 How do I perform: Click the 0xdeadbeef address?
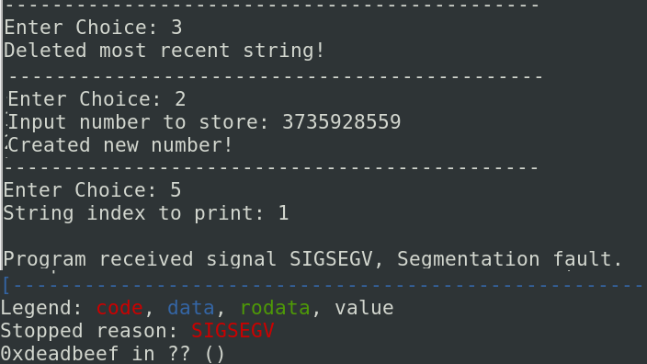(60, 354)
